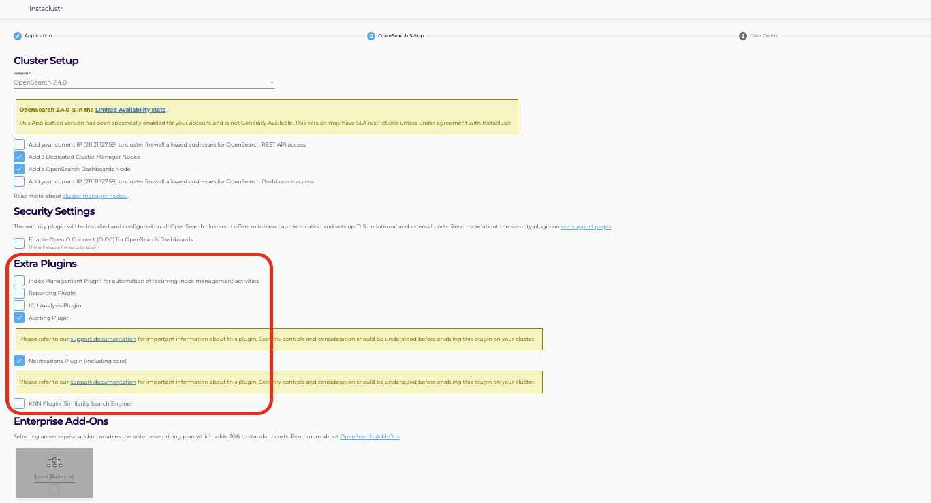
Task: Open the OpenSearch Add-Ons link
Action: pyautogui.click(x=370, y=436)
